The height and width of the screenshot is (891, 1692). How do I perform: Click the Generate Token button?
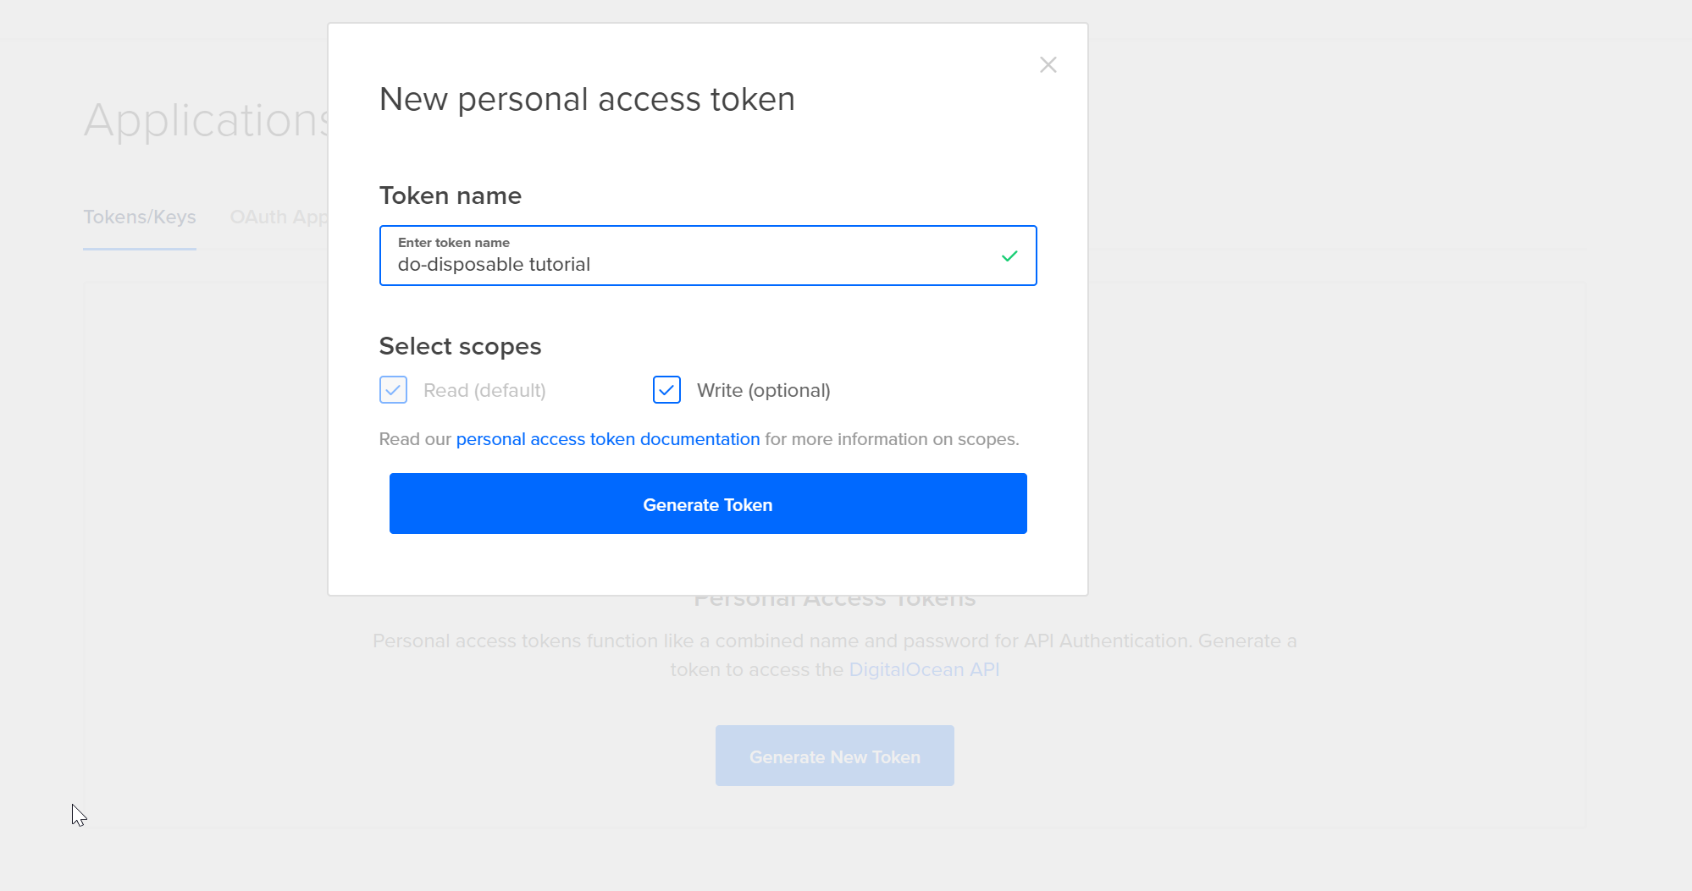click(708, 503)
